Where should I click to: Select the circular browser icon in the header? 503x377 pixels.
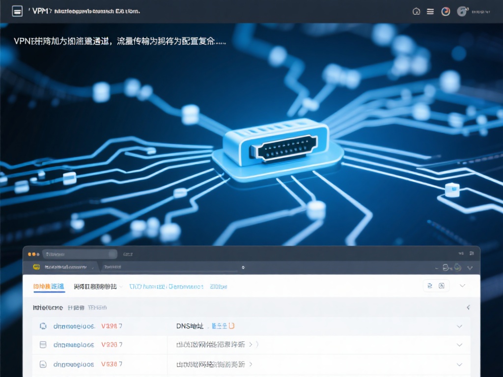[446, 11]
